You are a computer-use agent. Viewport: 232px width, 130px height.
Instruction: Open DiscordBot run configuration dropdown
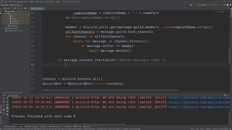click(x=202, y=5)
